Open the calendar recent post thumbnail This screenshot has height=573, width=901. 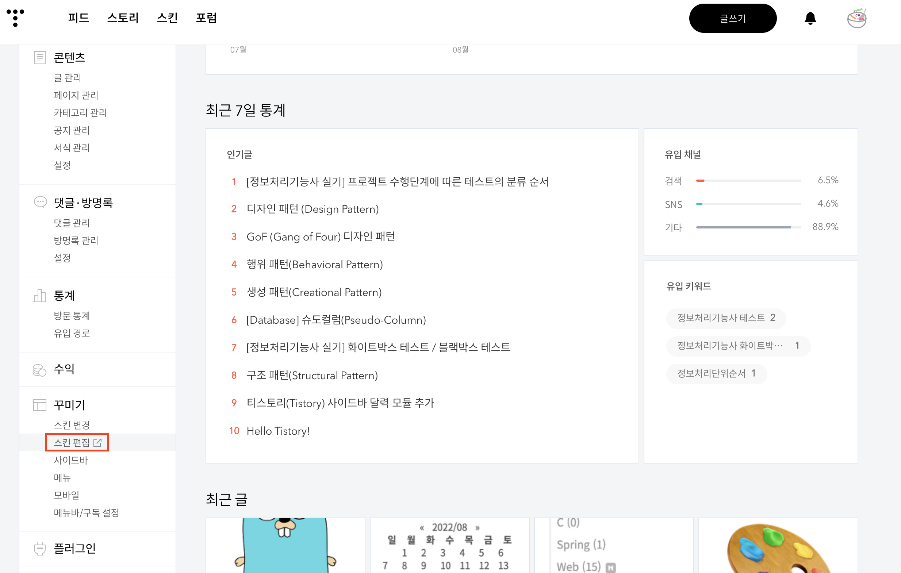(x=449, y=545)
